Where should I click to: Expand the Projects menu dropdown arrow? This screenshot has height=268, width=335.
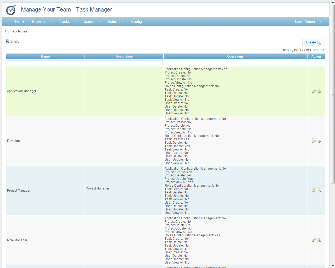(51, 21)
